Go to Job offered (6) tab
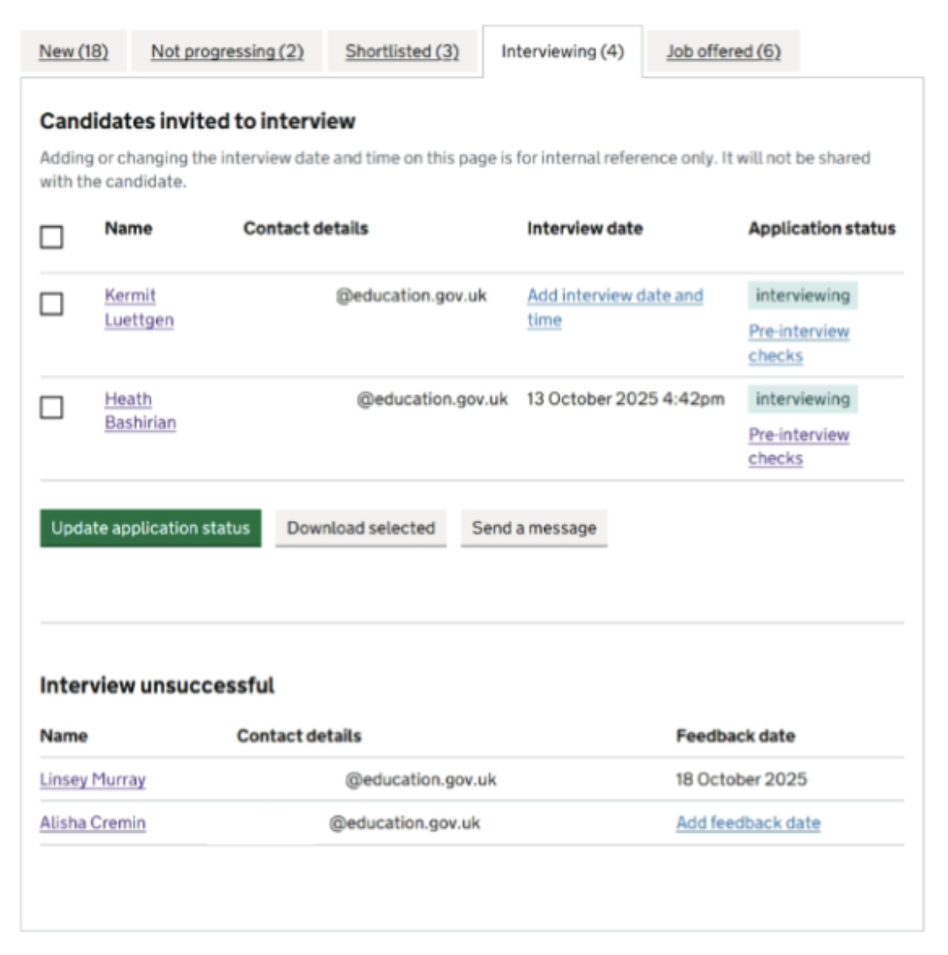The width and height of the screenshot is (948, 955). pos(723,52)
